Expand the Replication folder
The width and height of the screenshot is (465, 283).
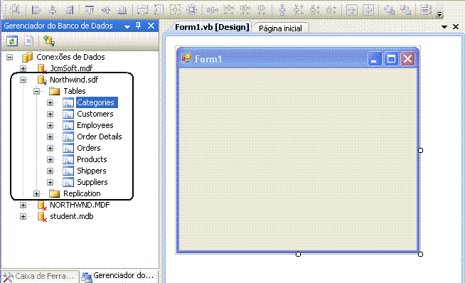36,193
